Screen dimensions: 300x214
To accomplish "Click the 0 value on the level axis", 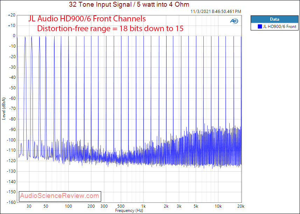I will coord(14,36).
